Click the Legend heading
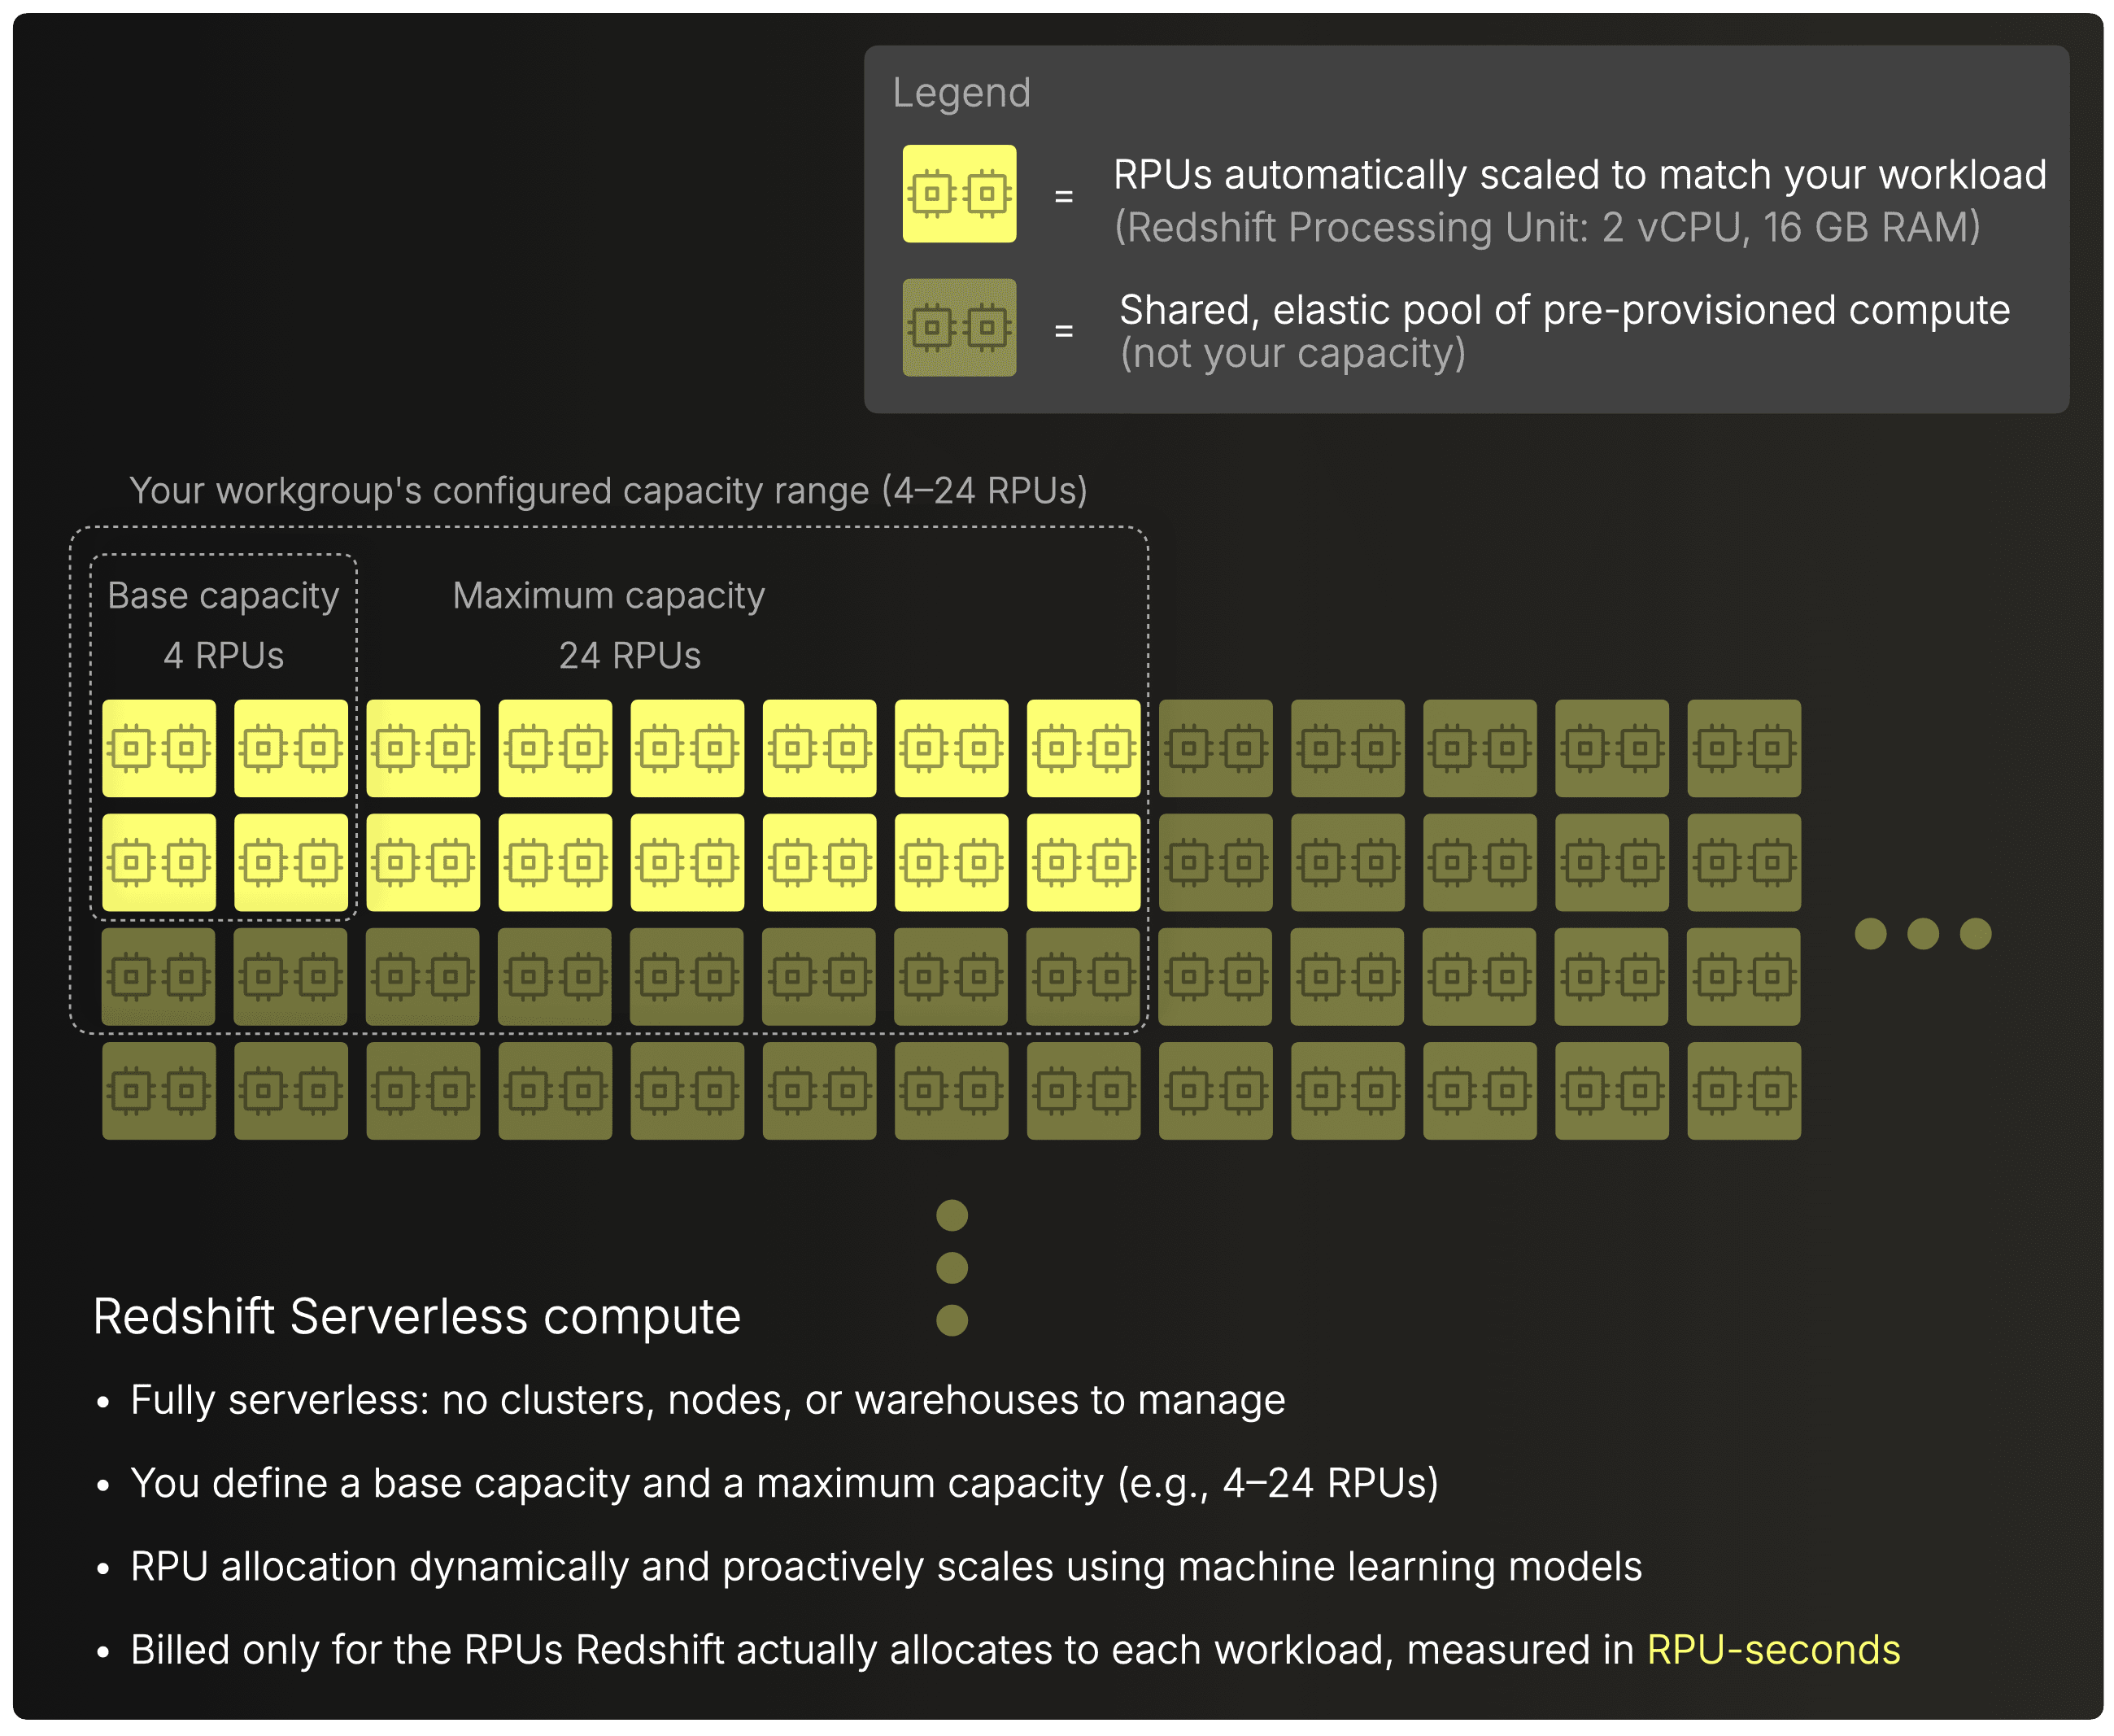This screenshot has height=1736, width=2114. tap(961, 93)
